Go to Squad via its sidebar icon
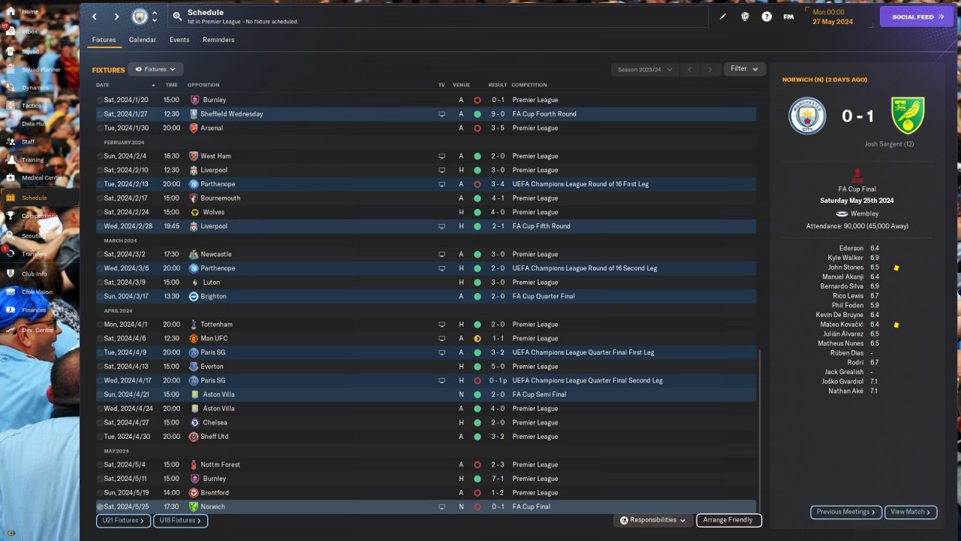The height and width of the screenshot is (541, 961). pos(11,52)
